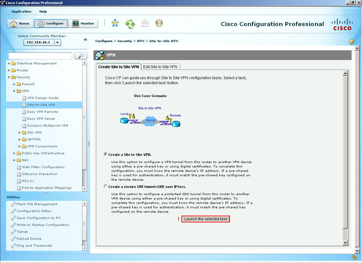
Task: Collapse VPN folder
Action: tap(14, 91)
